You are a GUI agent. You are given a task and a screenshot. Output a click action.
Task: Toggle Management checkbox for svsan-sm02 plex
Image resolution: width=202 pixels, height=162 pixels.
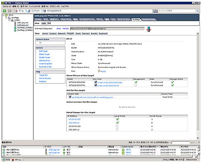(x=136, y=86)
